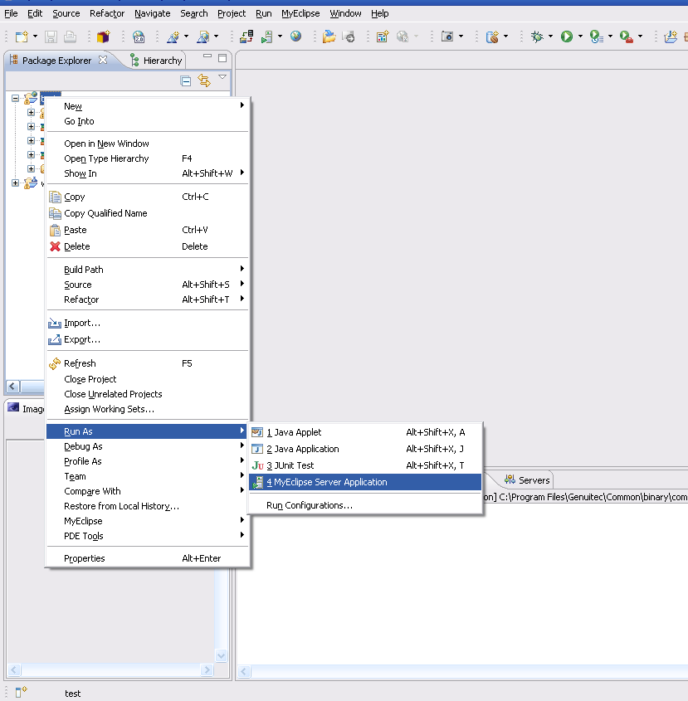Click the green Run toolbar button
The image size is (688, 701).
[x=567, y=37]
